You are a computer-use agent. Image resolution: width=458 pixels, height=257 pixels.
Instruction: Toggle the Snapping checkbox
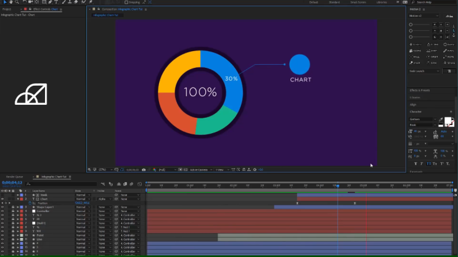click(x=126, y=2)
